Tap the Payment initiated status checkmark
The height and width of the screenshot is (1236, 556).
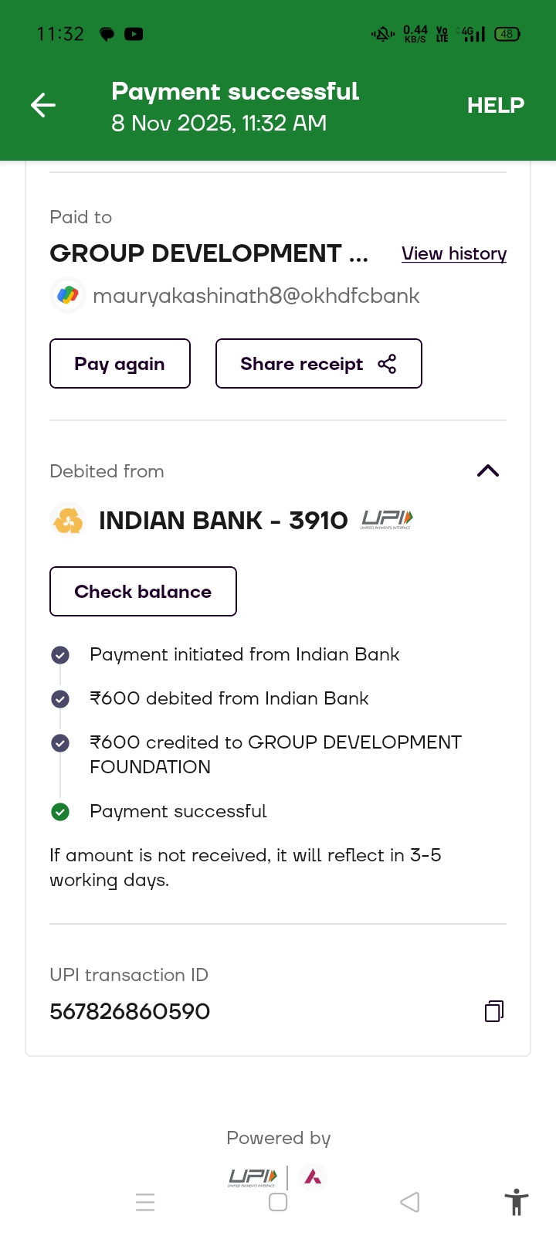coord(60,655)
